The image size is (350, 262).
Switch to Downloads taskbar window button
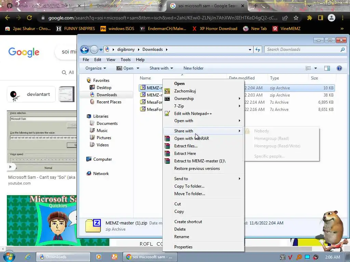point(63,257)
